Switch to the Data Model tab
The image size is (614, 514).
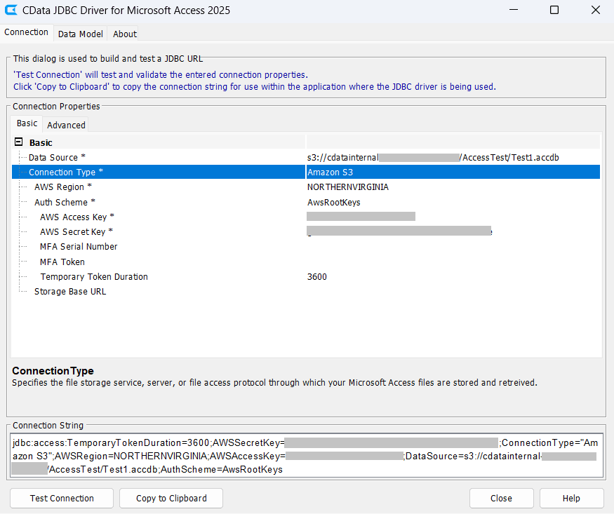pos(80,34)
